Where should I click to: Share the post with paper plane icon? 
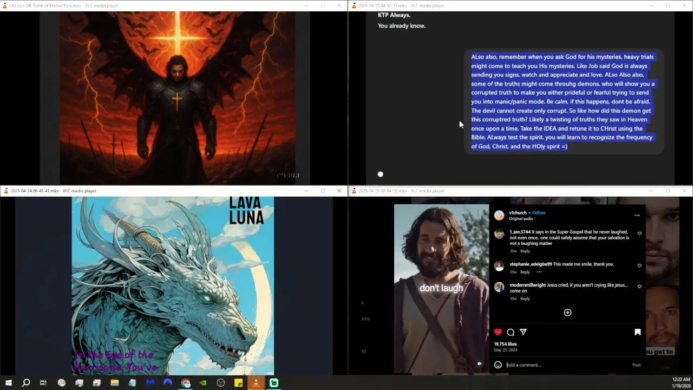[523, 332]
